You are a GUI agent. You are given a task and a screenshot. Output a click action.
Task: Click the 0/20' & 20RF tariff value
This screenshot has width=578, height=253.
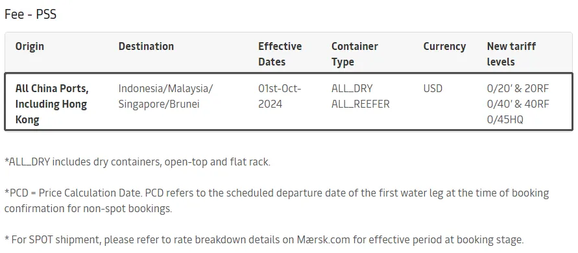[x=518, y=89]
